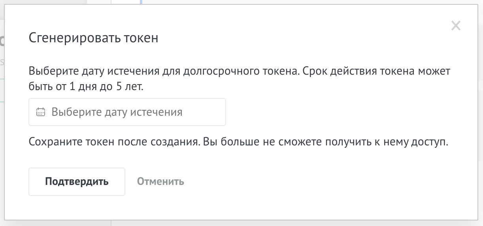
Task: Click the dimmed page area above the dialog
Action: (x=277, y=2)
